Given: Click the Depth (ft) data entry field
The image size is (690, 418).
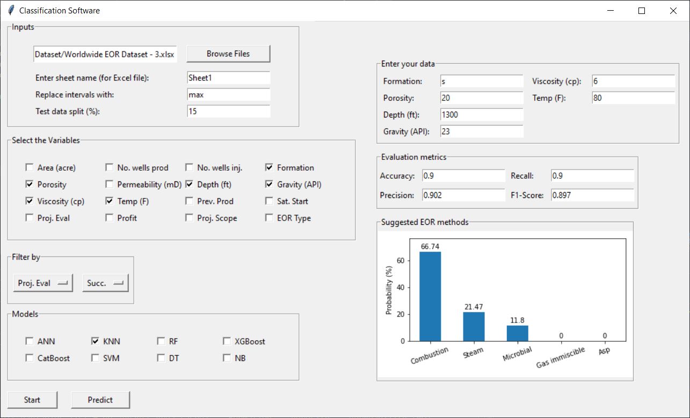Looking at the screenshot, I should pos(481,115).
